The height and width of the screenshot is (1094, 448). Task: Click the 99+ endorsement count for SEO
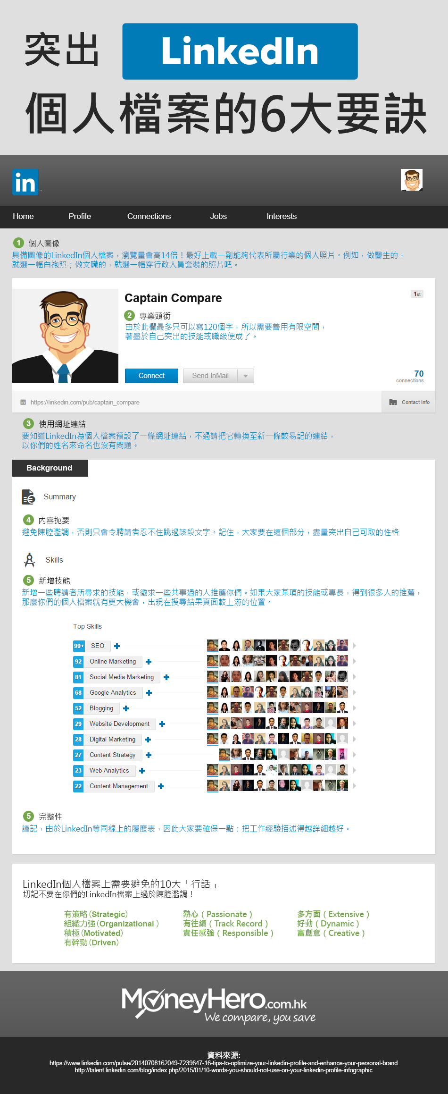click(79, 646)
